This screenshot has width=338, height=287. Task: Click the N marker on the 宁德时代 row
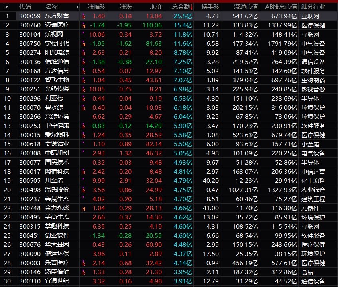[x=84, y=44]
